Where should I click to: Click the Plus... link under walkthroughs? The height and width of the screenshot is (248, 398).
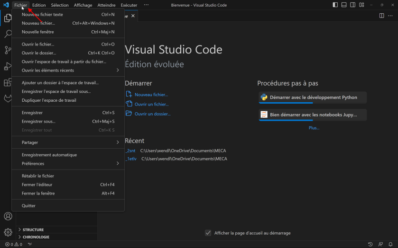click(314, 128)
